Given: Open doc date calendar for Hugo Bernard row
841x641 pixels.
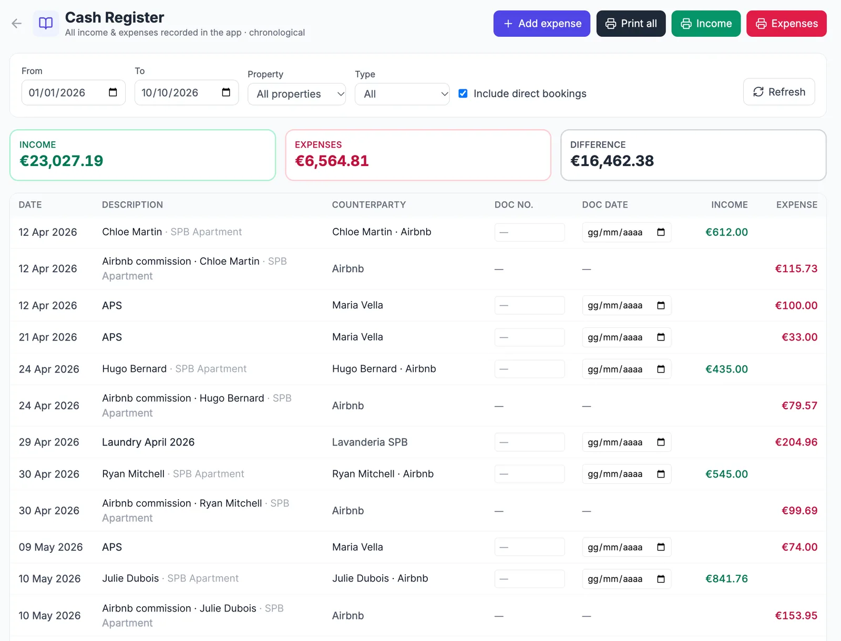Looking at the screenshot, I should tap(661, 369).
